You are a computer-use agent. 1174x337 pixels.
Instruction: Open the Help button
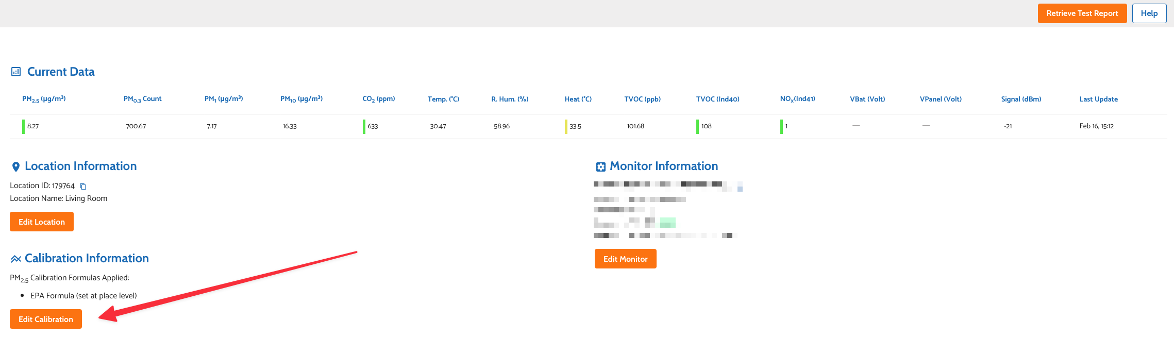(1149, 13)
